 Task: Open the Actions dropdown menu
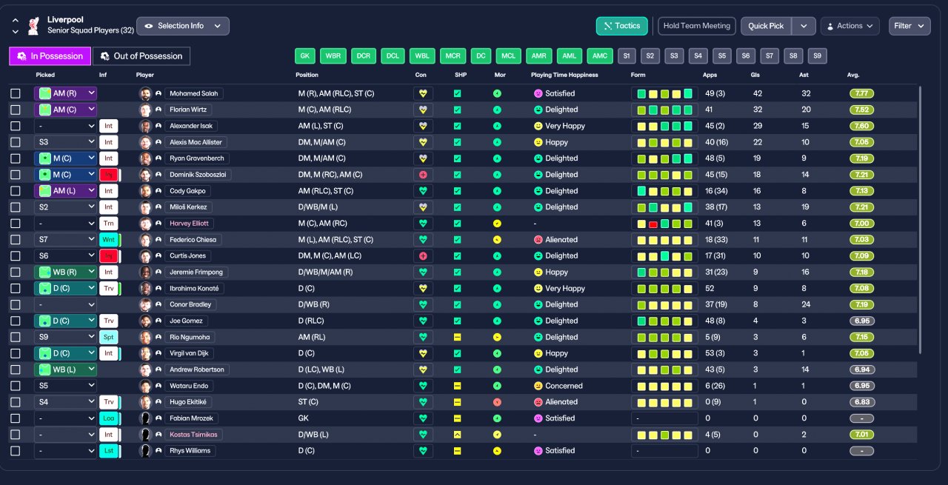(x=849, y=26)
